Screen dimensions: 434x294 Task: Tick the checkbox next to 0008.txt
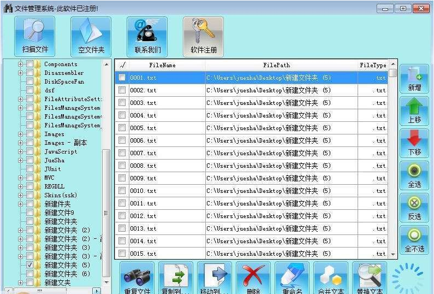point(122,166)
